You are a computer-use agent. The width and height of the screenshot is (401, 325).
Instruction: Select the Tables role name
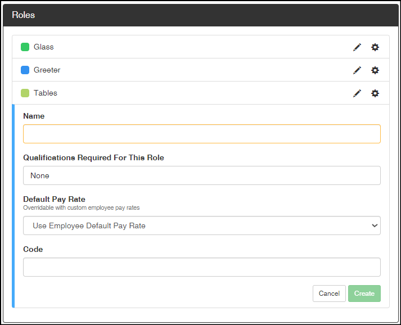point(46,93)
